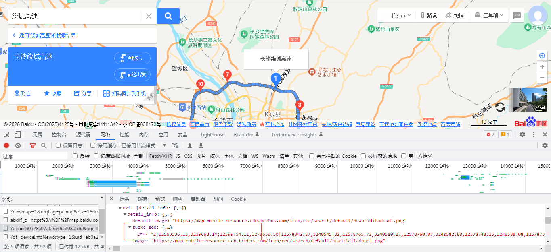Open the 响应 response tab
Image resolution: width=551 pixels, height=252 pixels.
(178, 199)
